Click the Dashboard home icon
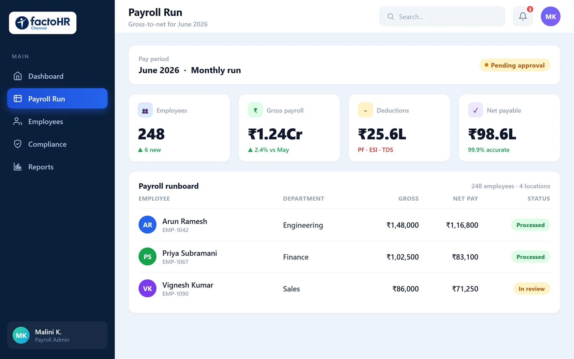The image size is (574, 359). (18, 76)
